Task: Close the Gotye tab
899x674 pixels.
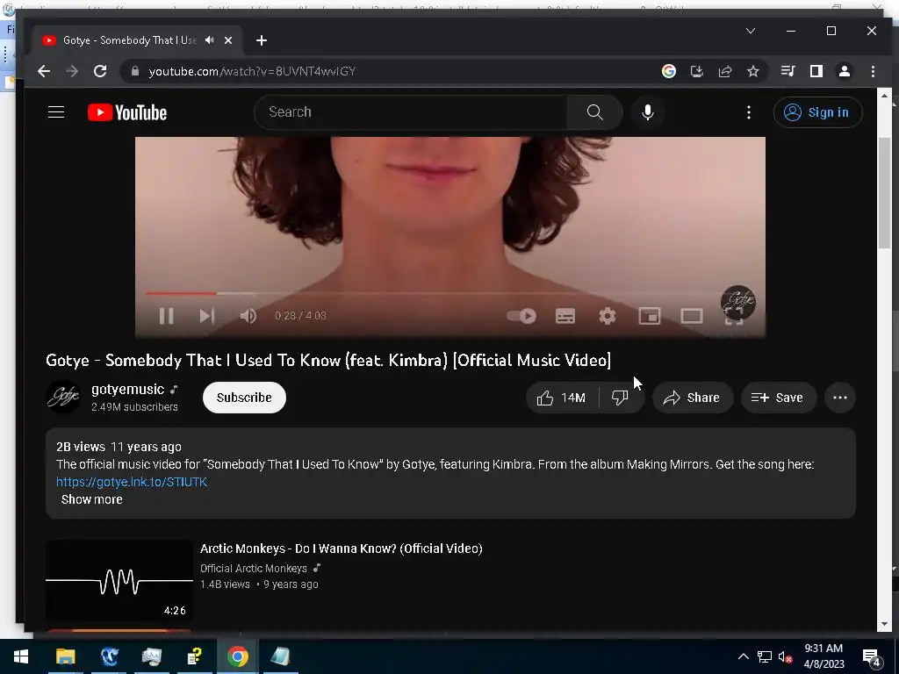Action: point(228,40)
